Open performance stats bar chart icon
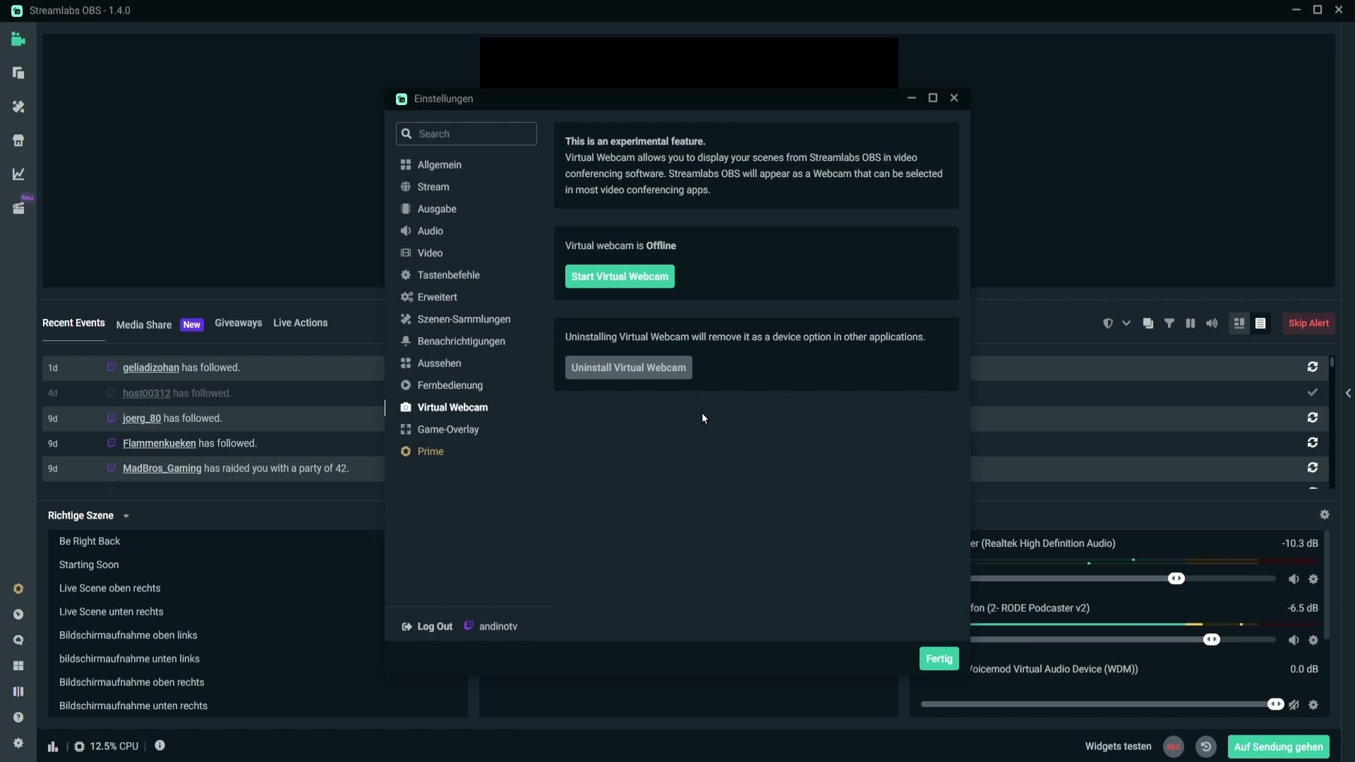1355x762 pixels. pyautogui.click(x=53, y=746)
